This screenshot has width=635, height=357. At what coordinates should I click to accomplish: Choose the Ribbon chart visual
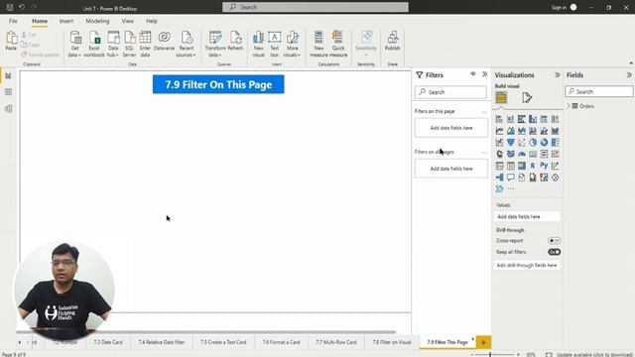(556, 131)
